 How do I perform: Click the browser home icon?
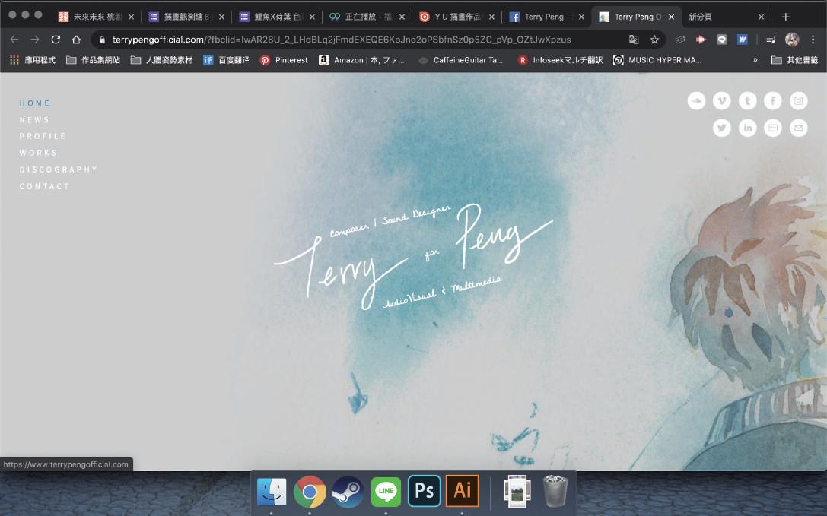click(x=76, y=40)
